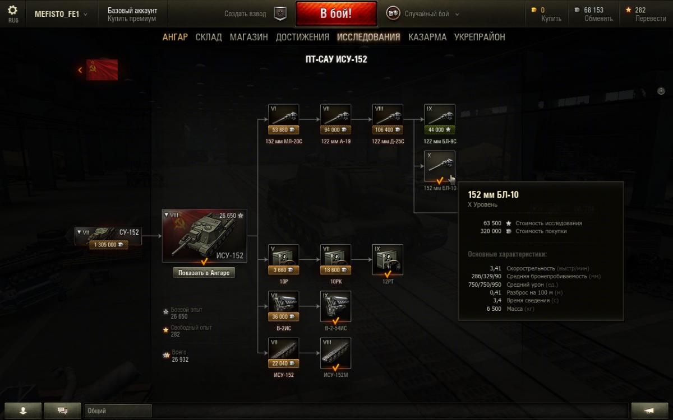Go back via Soviet flag arrow
This screenshot has width=673, height=420.
click(98, 70)
